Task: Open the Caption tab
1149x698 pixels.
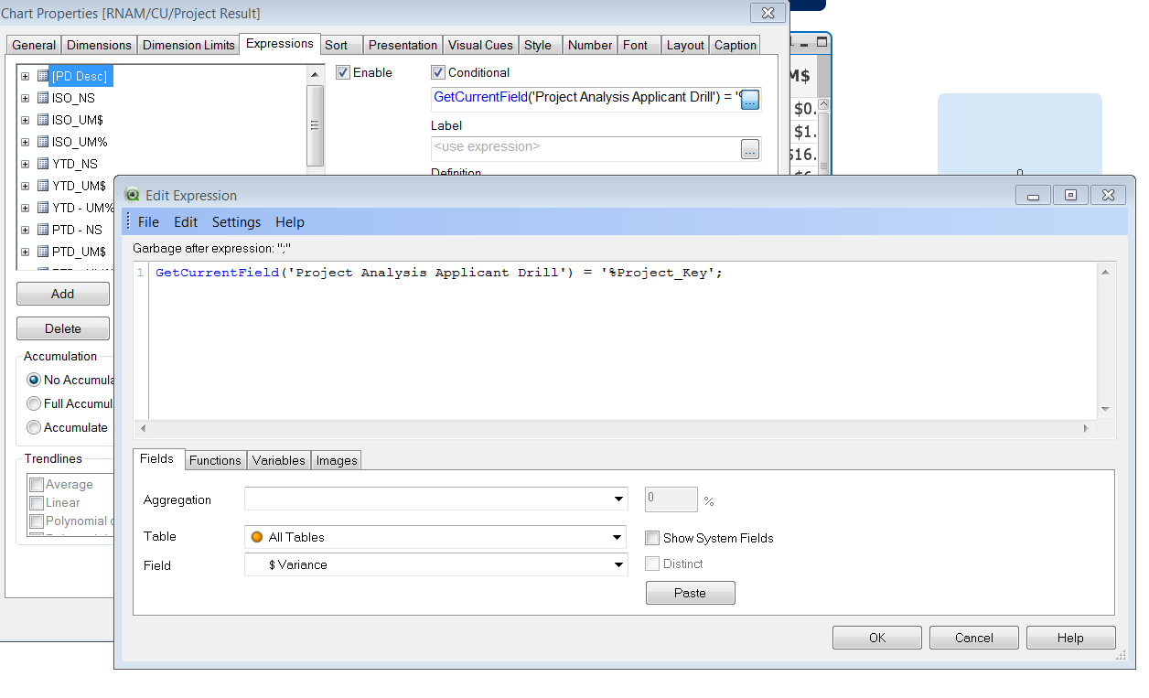Action: click(736, 45)
